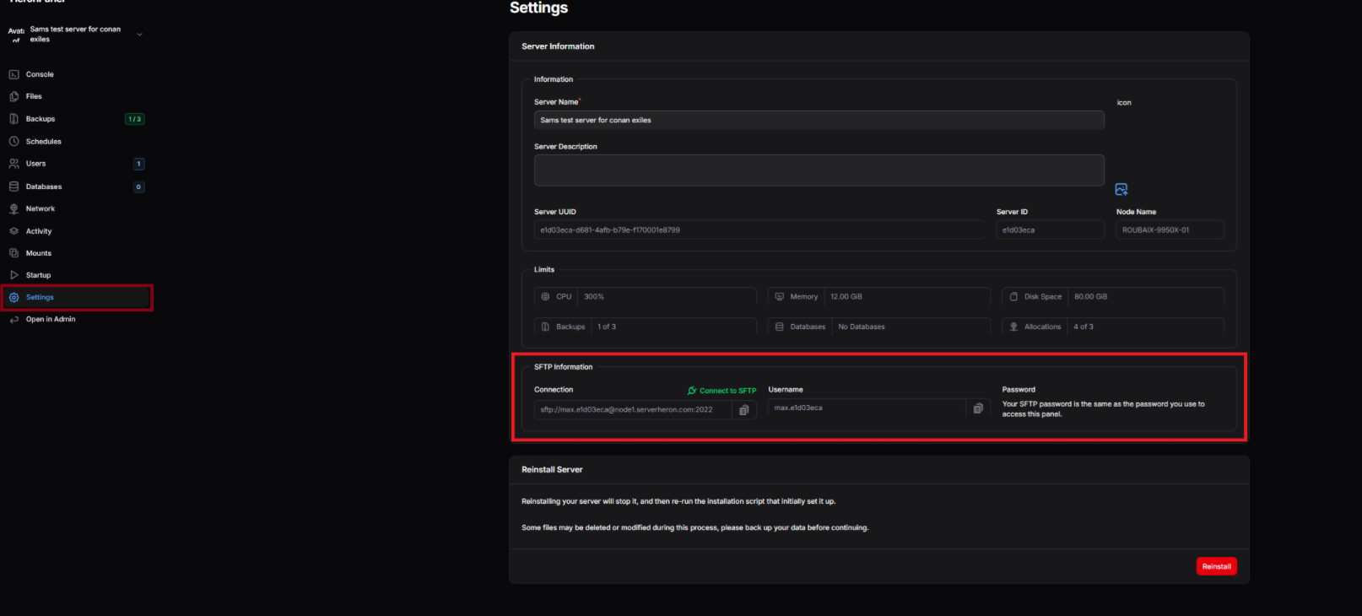Copy the SFTP connection address

coord(744,410)
